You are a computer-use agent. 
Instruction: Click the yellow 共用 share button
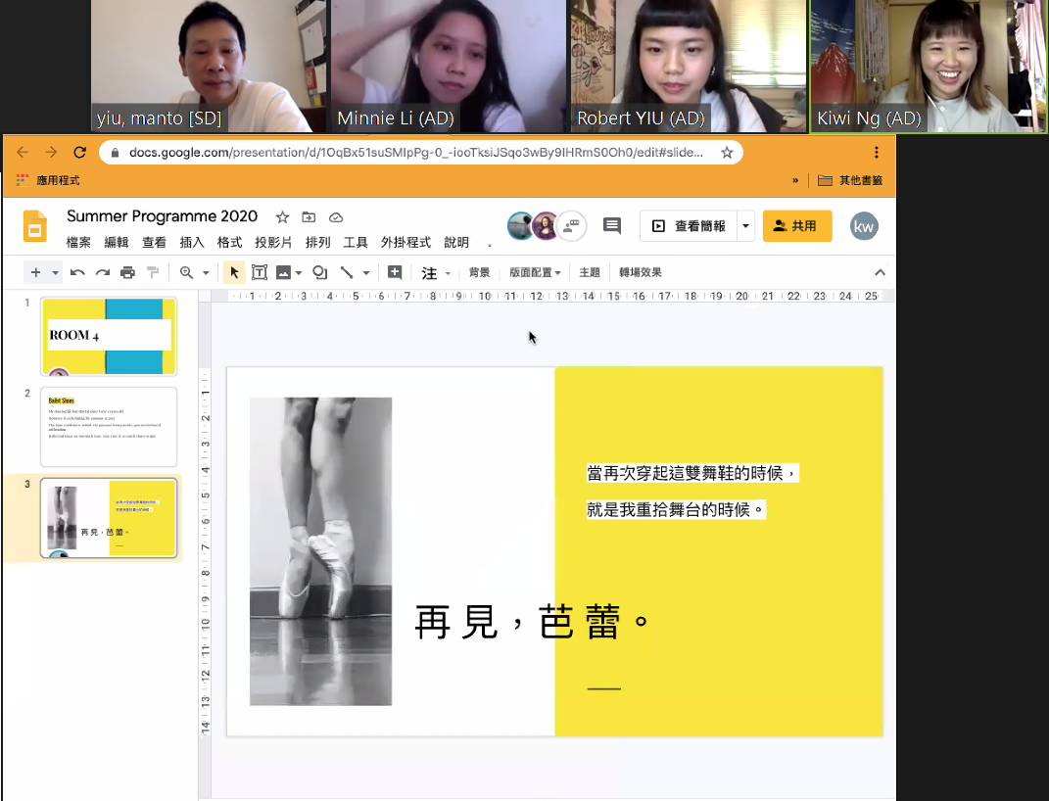pyautogui.click(x=796, y=226)
